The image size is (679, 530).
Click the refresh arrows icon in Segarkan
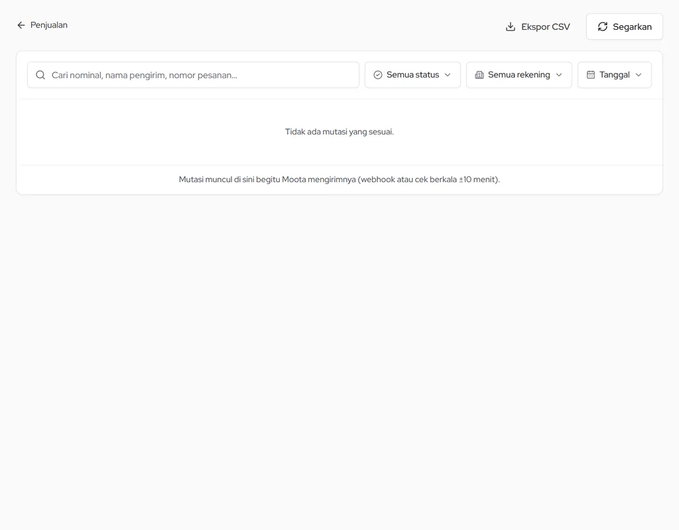pyautogui.click(x=602, y=26)
